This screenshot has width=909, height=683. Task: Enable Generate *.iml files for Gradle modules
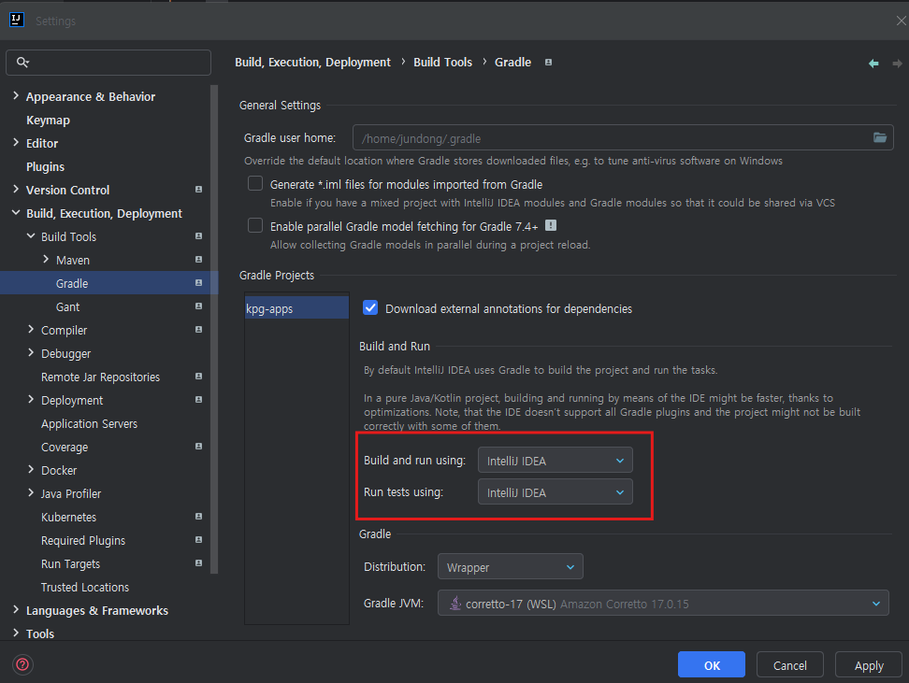click(x=255, y=184)
